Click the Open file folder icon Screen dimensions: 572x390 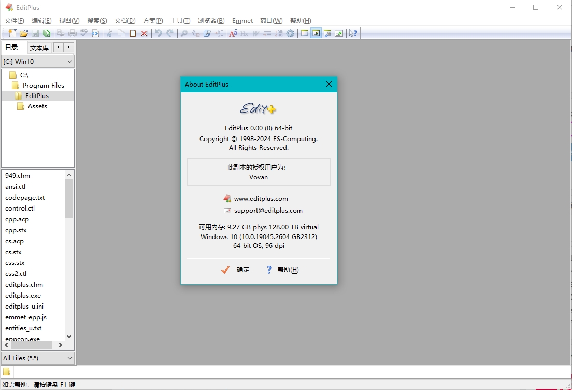(x=24, y=33)
